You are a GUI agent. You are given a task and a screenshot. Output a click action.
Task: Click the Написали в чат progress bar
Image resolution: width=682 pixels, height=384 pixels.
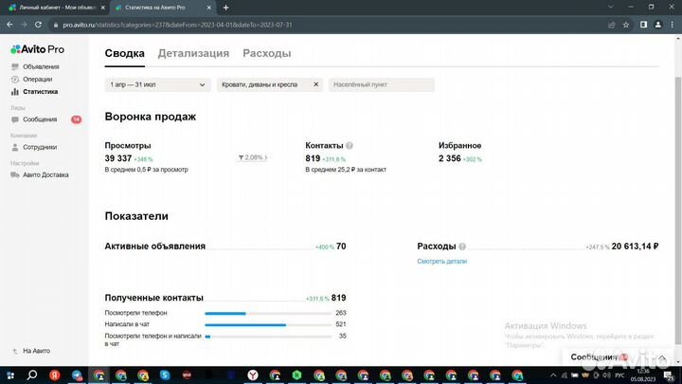point(268,325)
